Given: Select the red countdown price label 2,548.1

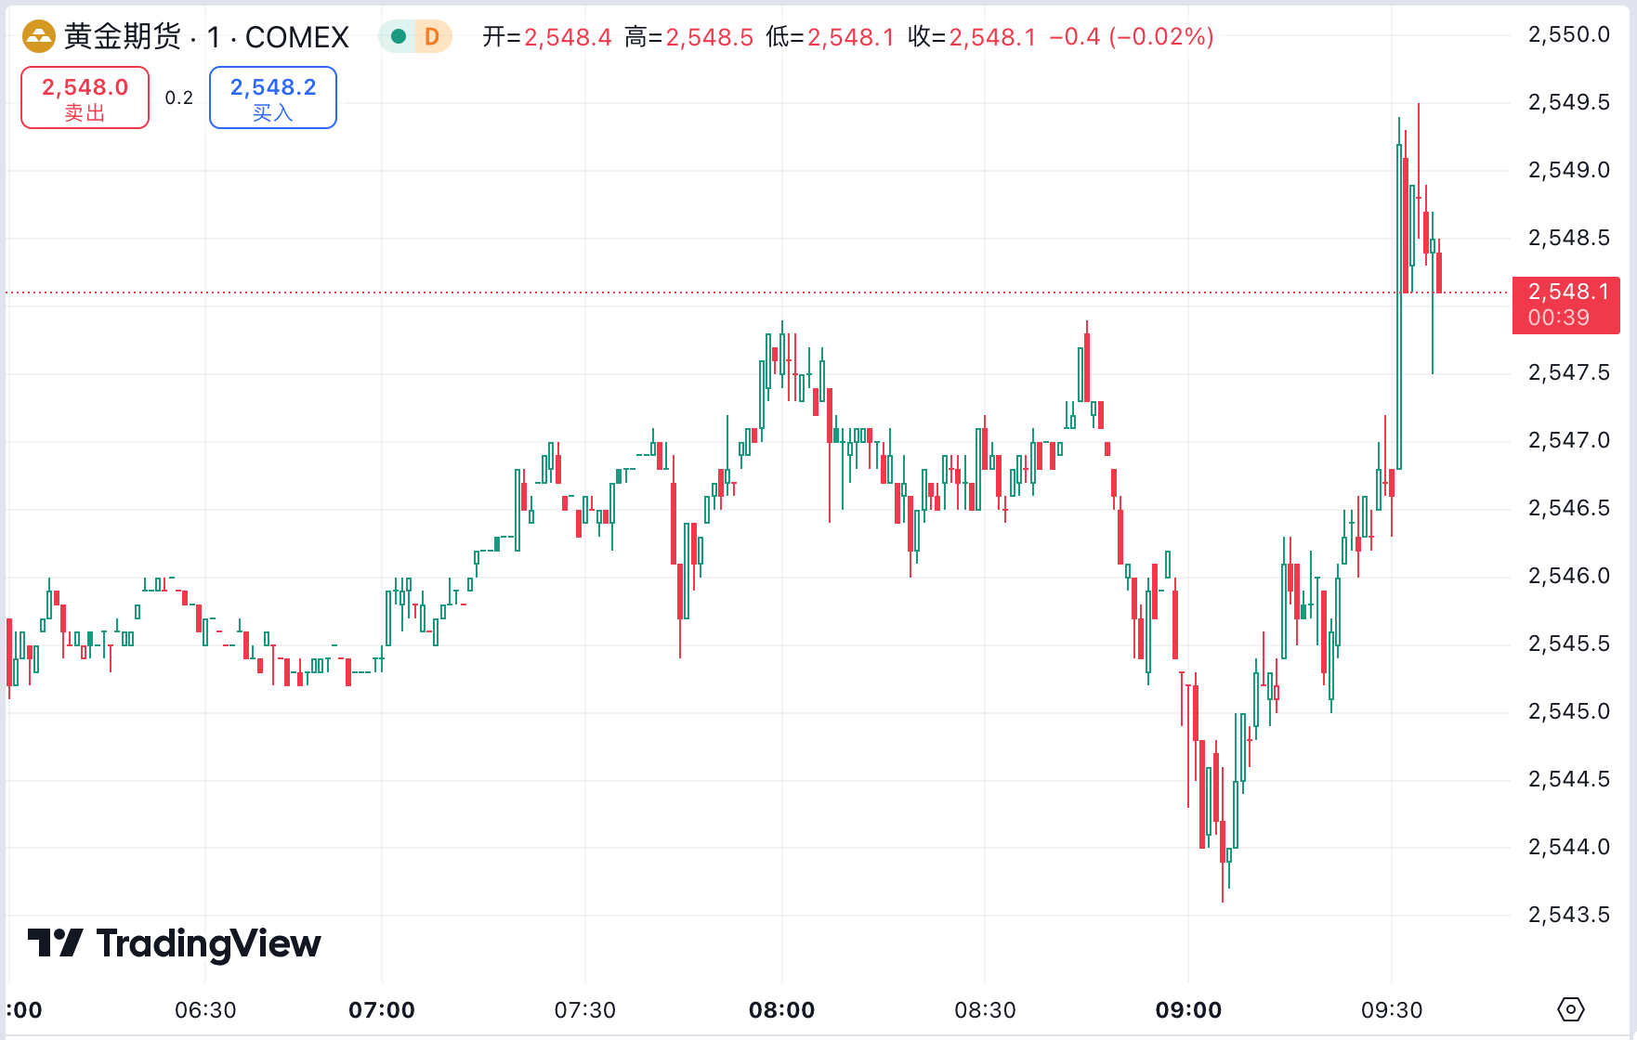Looking at the screenshot, I should click(x=1565, y=305).
